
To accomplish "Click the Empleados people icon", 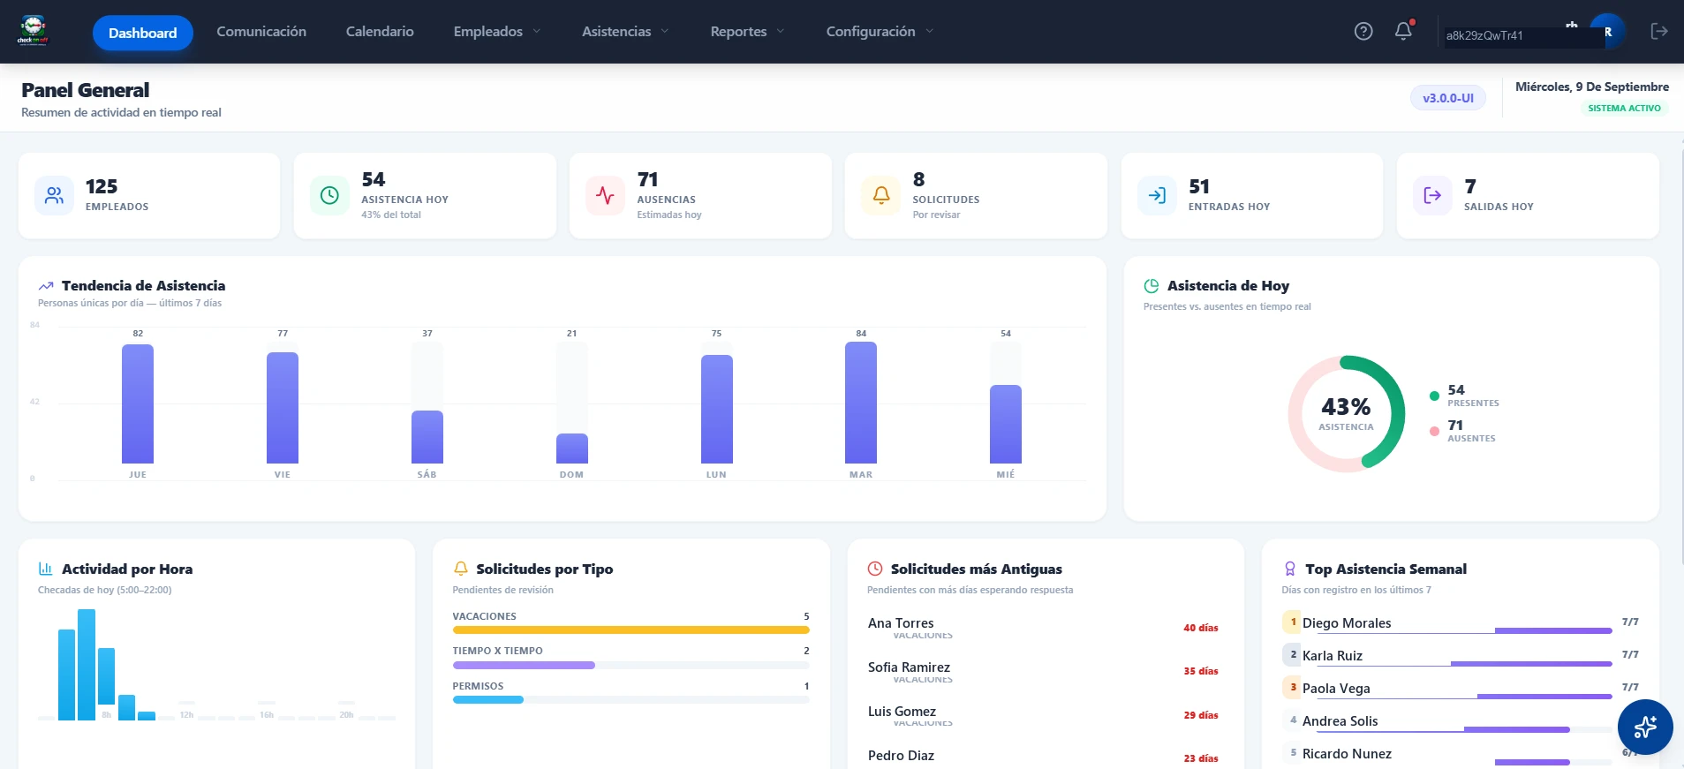I will [x=55, y=195].
